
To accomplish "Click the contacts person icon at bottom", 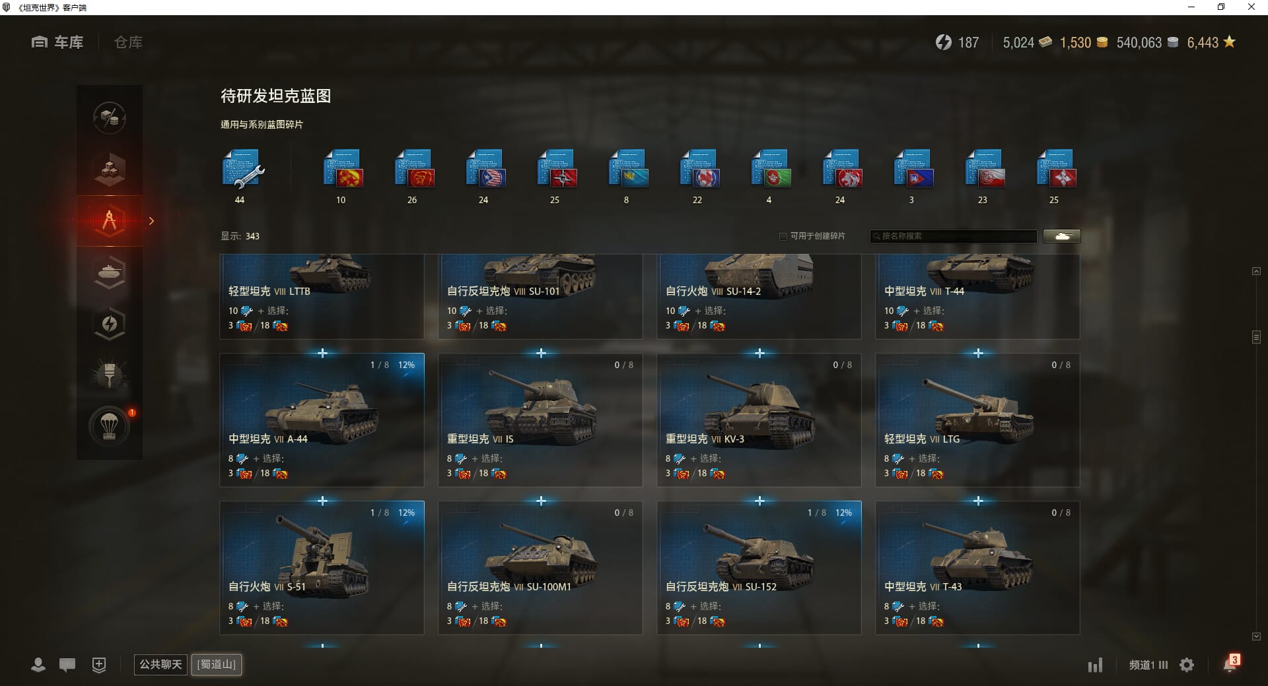I will 38,665.
